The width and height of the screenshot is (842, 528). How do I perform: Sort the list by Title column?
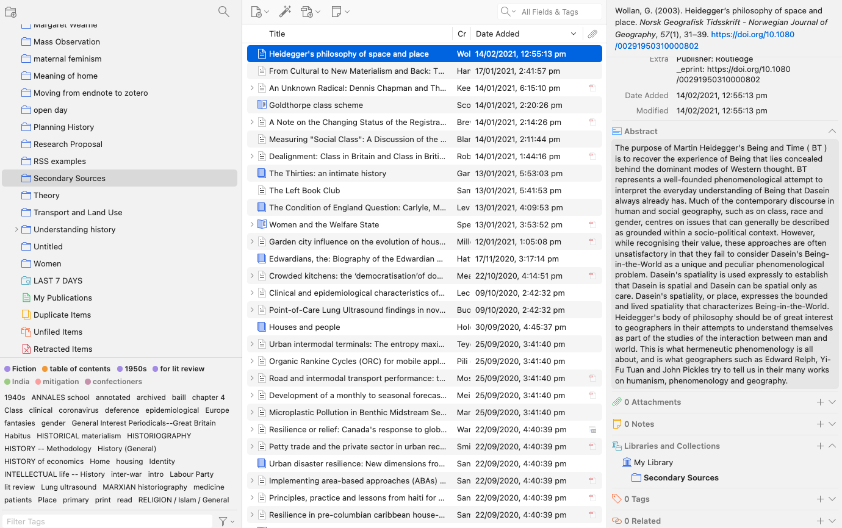tap(277, 34)
